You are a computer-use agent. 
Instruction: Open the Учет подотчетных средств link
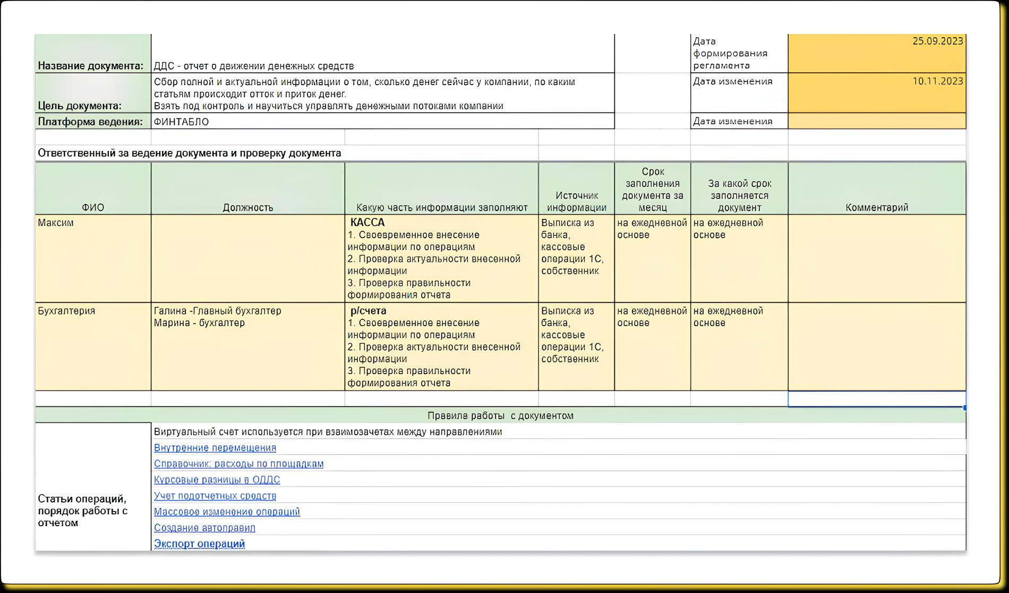(x=215, y=496)
